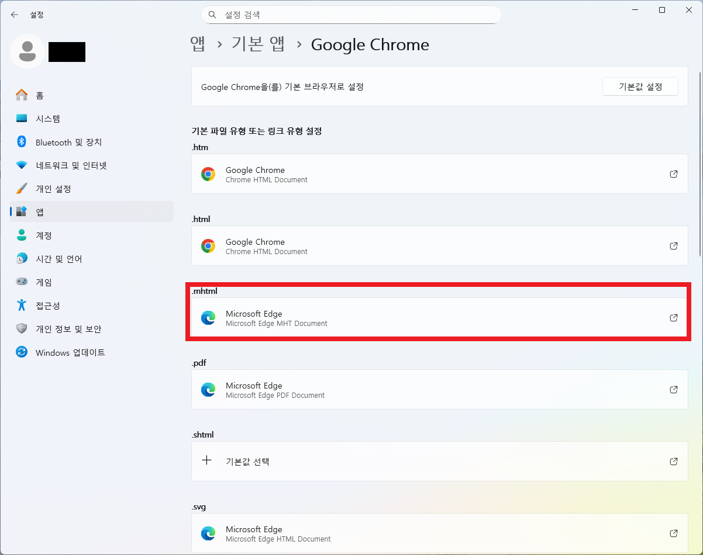Screen dimensions: 703x555
Task: Click the Bluetooth icon in sidebar
Action: pyautogui.click(x=22, y=142)
